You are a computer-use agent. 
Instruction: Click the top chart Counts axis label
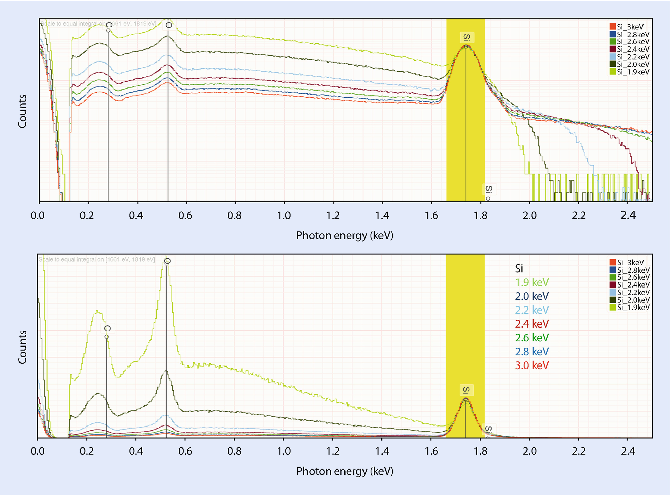(x=22, y=111)
